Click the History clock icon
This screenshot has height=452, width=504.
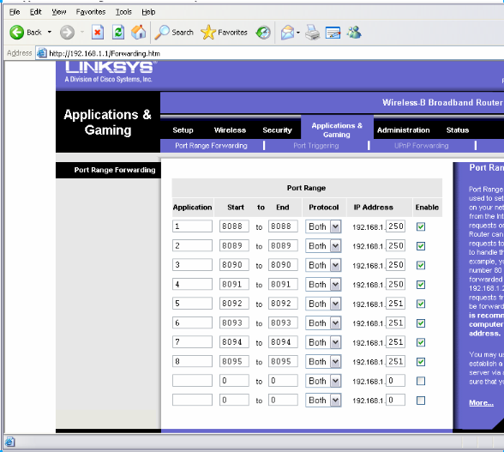tap(263, 33)
